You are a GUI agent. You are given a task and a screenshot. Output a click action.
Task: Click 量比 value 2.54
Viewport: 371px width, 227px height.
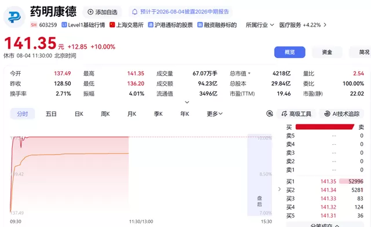(358, 74)
